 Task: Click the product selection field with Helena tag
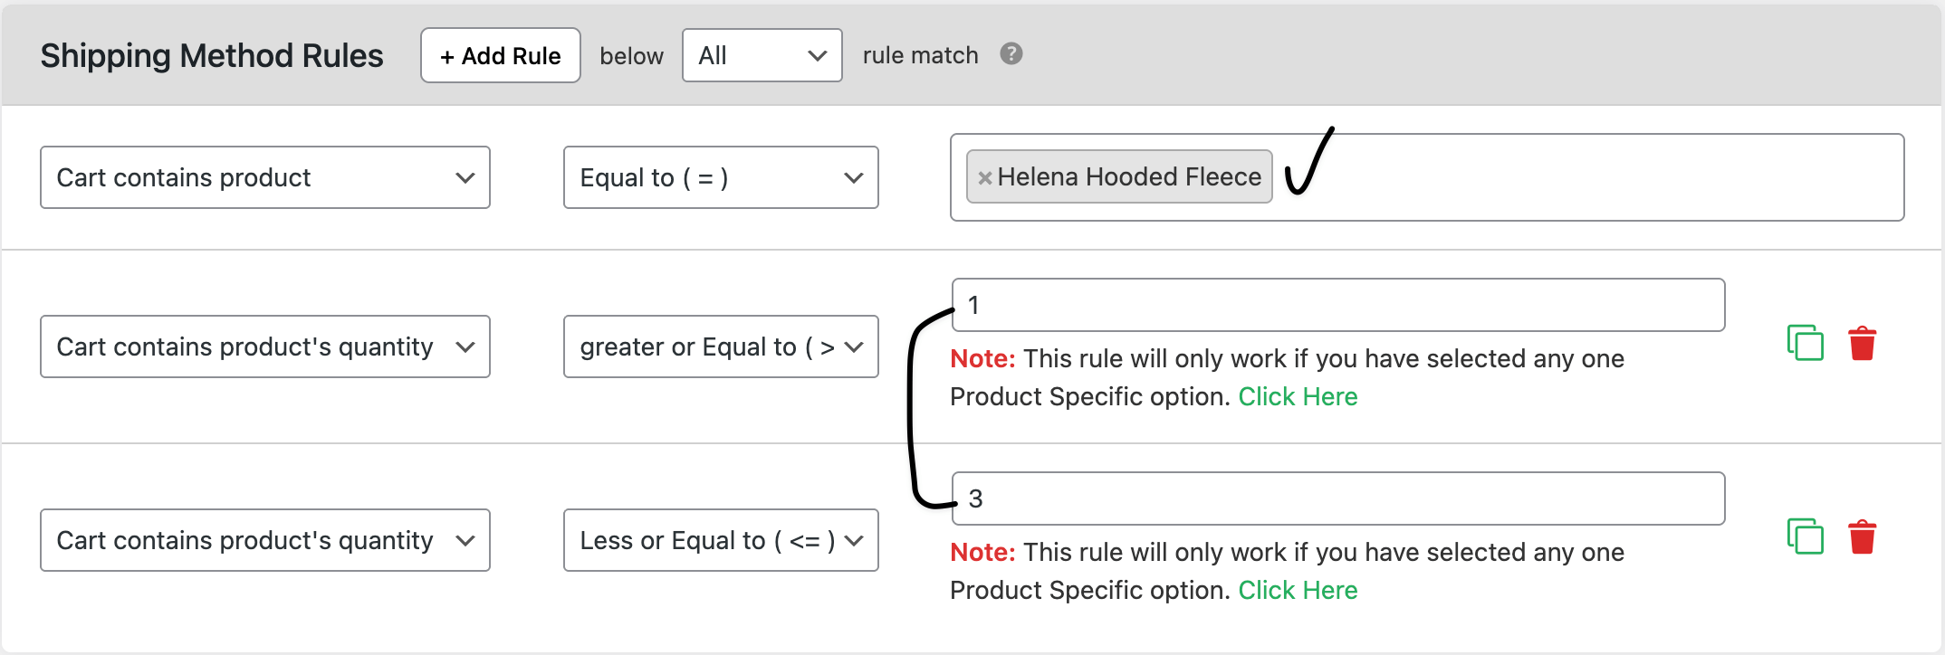pyautogui.click(x=1427, y=177)
